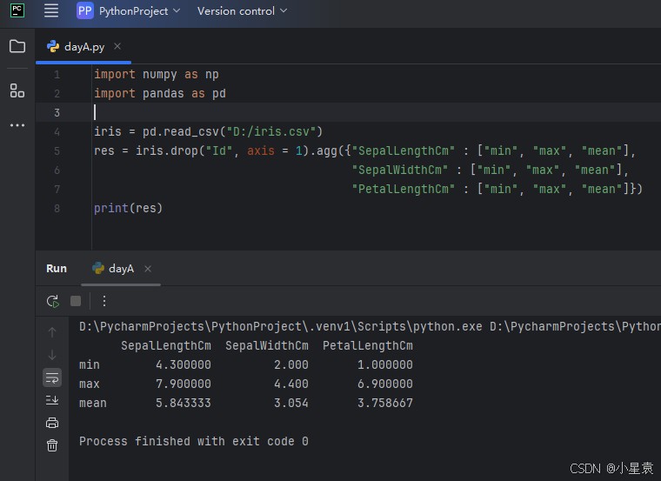Open the hamburger main menu
Image resolution: width=661 pixels, height=481 pixels.
click(x=51, y=10)
